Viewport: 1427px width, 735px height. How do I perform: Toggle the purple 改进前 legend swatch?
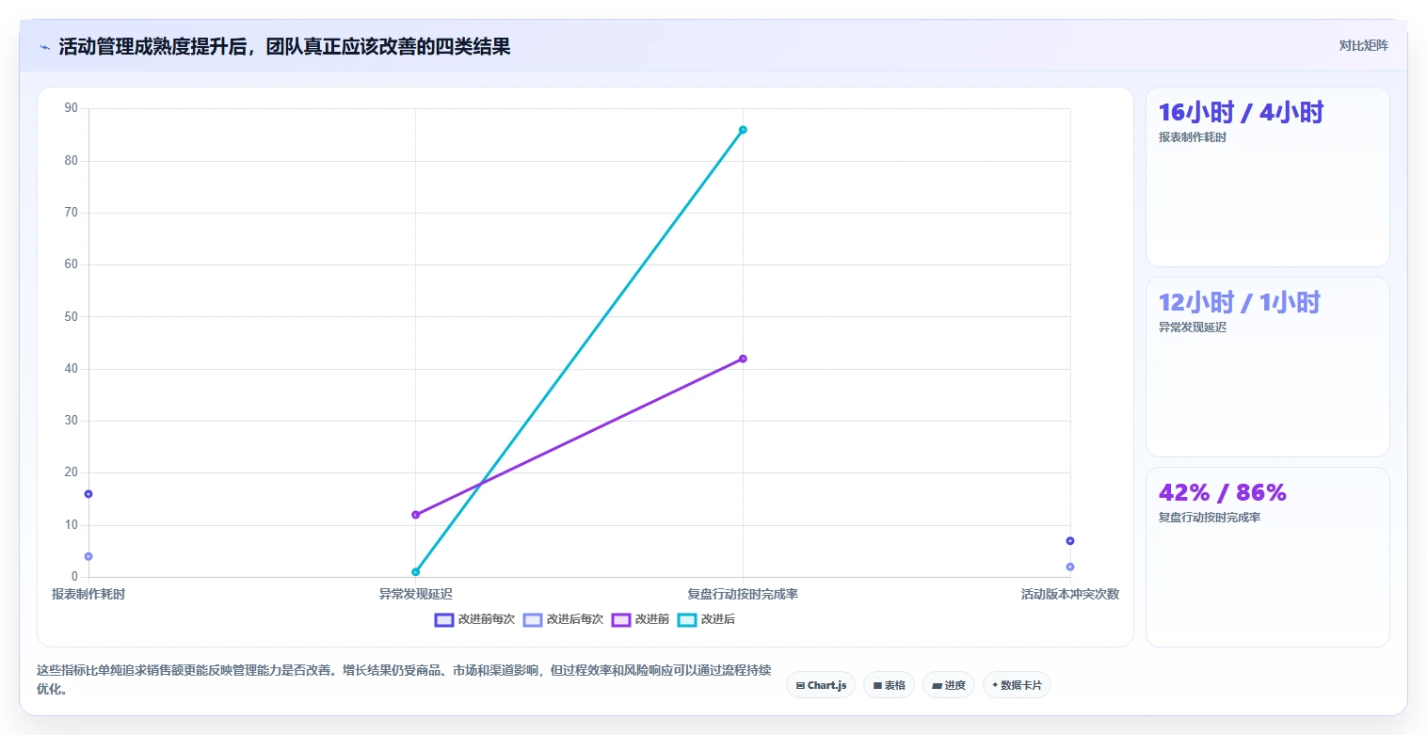(x=621, y=619)
